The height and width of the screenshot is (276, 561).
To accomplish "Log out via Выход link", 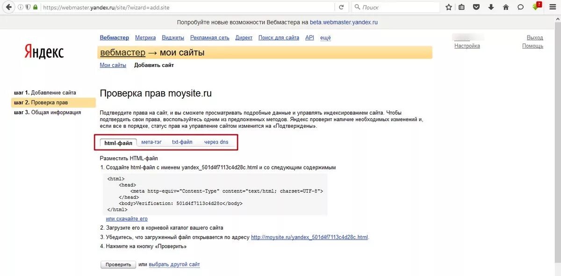I will 535,37.
